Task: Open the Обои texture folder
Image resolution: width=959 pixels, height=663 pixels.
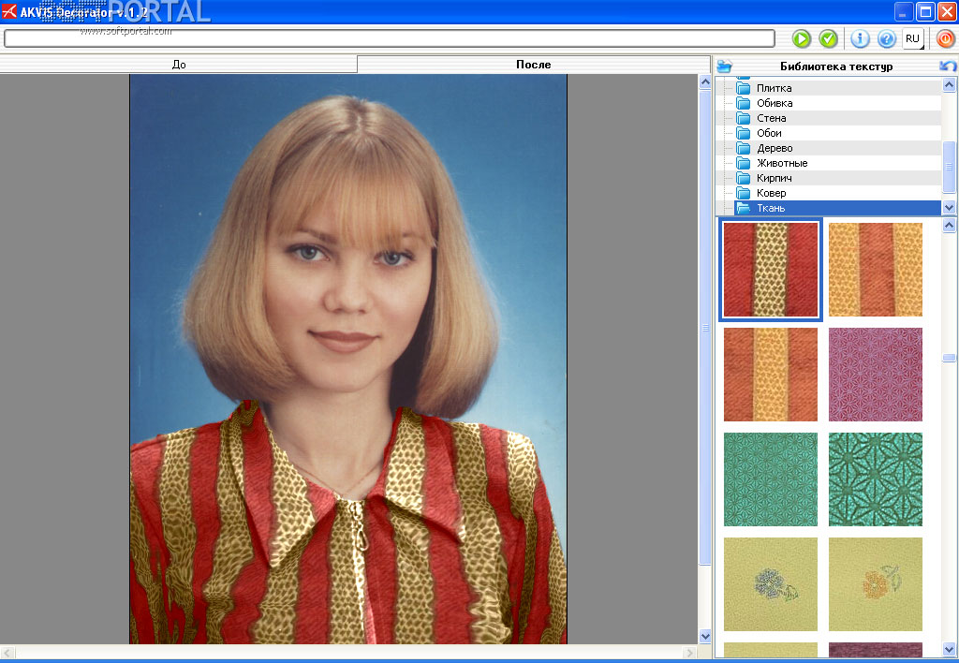Action: pos(769,133)
